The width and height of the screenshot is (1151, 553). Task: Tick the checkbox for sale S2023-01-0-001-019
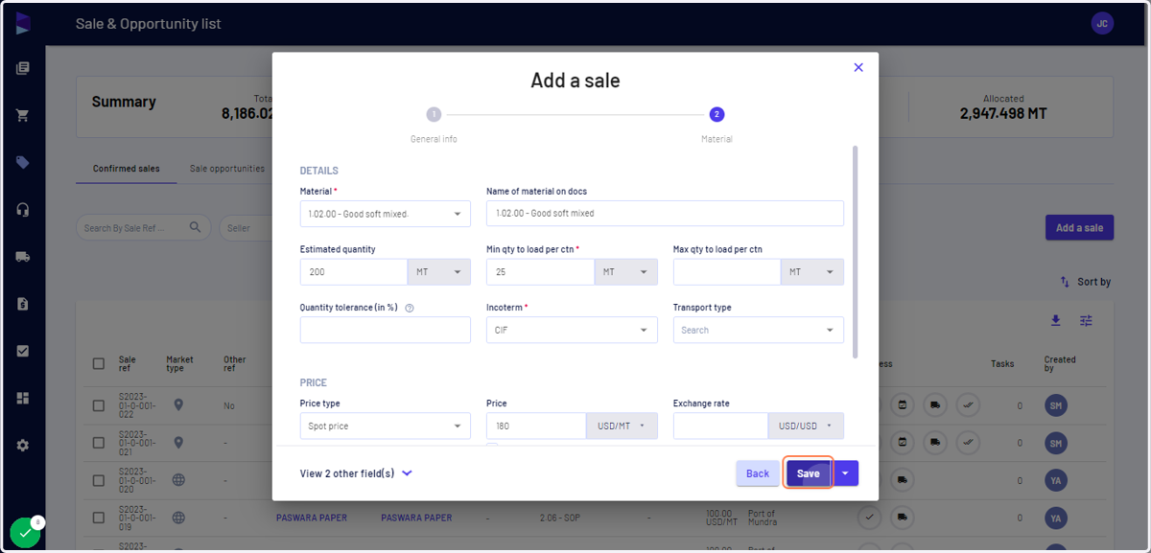click(99, 518)
